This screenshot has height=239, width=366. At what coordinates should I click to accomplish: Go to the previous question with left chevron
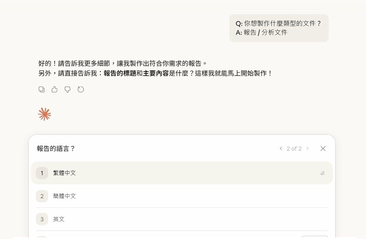point(281,148)
